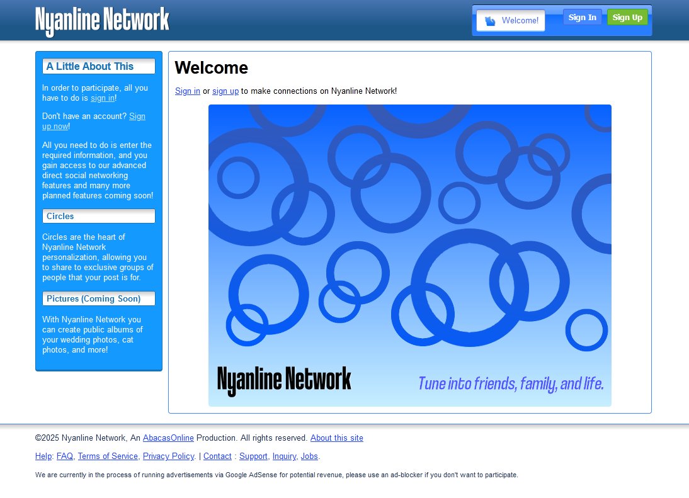Click 'sign up' link under Welcome heading

225,91
